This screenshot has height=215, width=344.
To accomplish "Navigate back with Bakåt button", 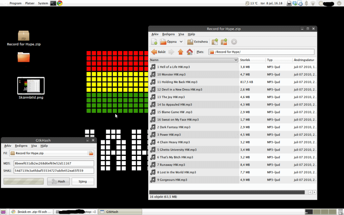I will 159,52.
